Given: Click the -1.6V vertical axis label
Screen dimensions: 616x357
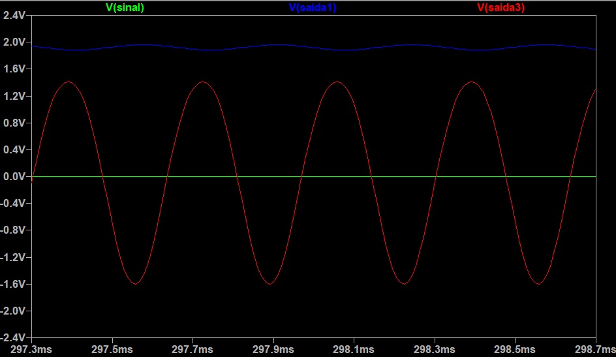Looking at the screenshot, I should point(12,284).
